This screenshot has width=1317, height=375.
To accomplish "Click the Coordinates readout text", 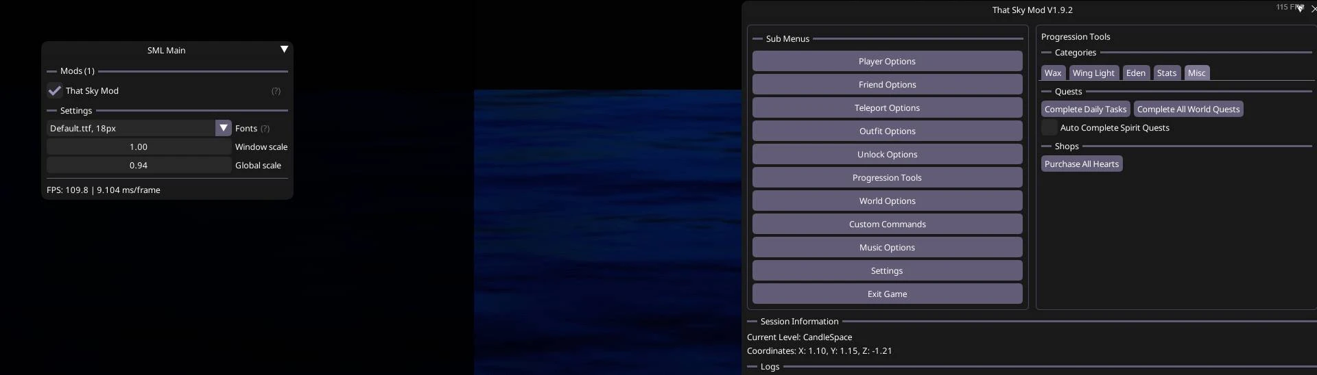I will click(x=820, y=350).
